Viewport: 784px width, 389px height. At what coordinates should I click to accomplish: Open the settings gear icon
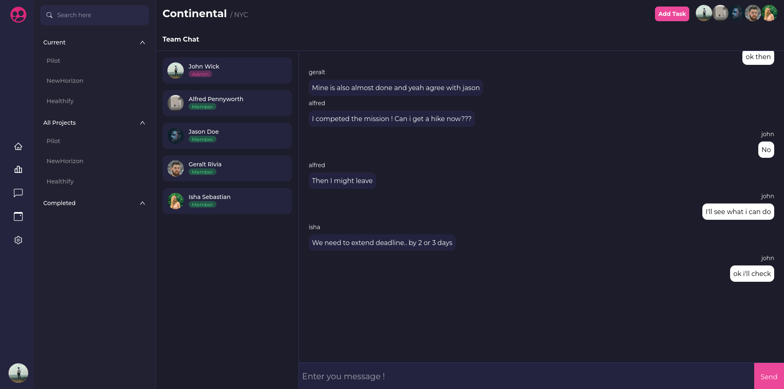click(18, 240)
